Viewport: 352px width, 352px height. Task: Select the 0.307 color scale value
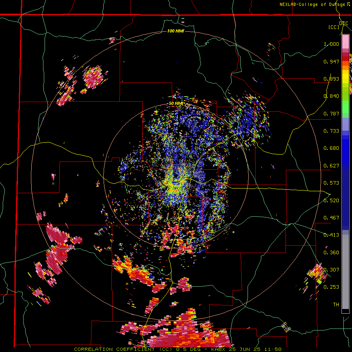click(331, 270)
